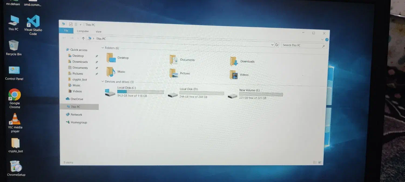Switch to details view icon in status bar
This screenshot has width=405, height=182.
(315, 162)
